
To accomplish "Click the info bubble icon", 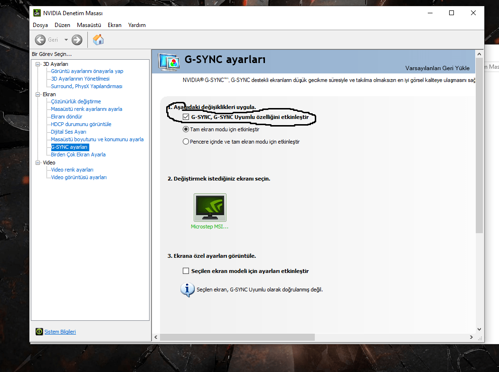I will pyautogui.click(x=188, y=290).
